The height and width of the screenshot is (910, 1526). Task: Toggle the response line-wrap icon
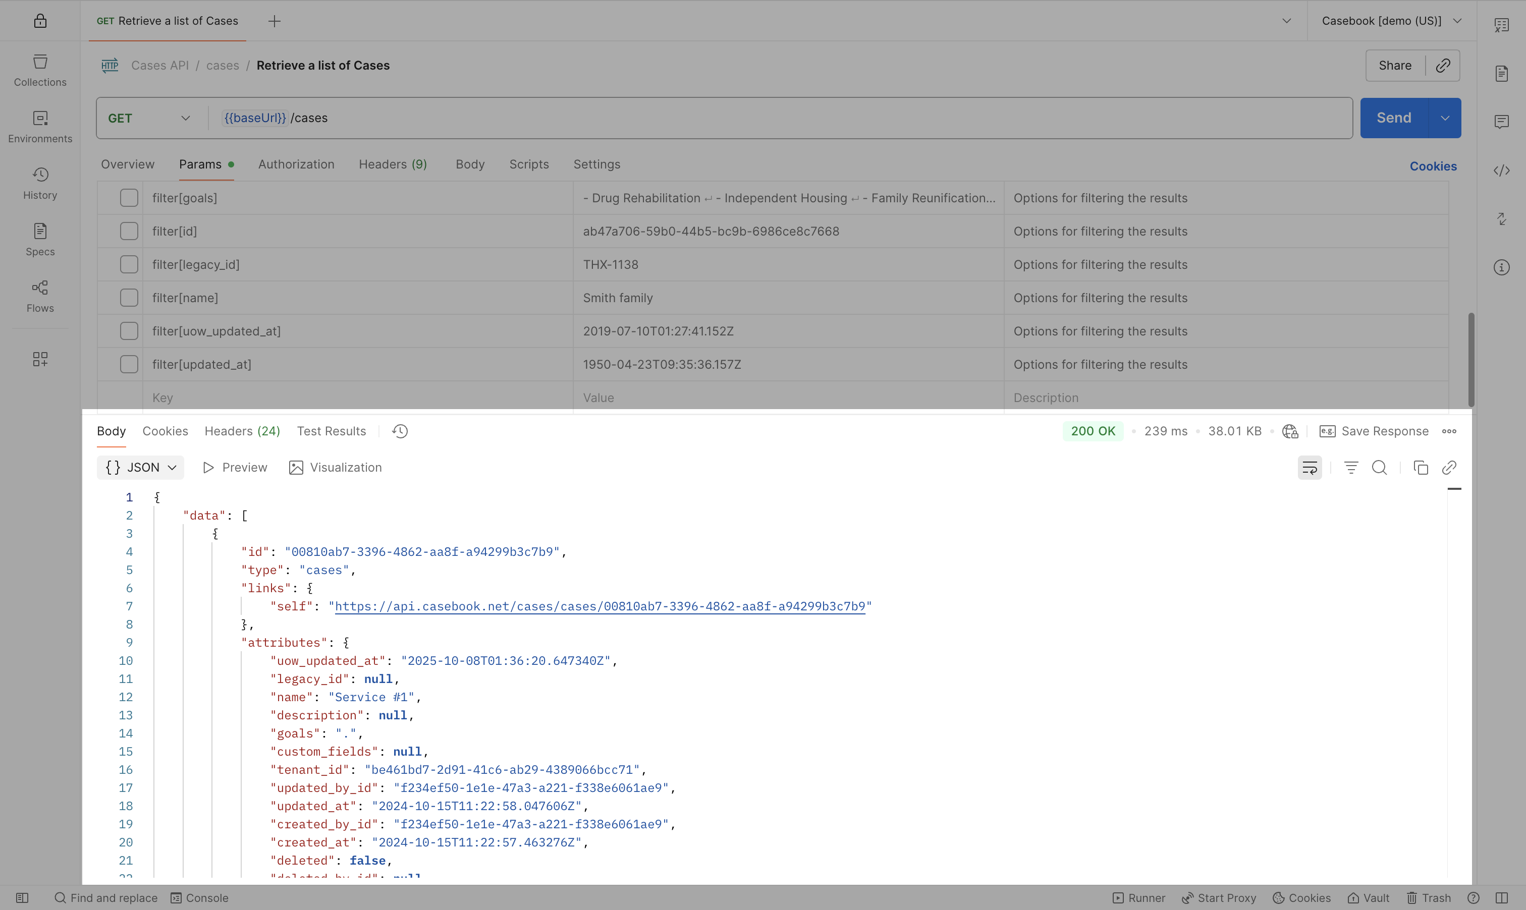[1310, 467]
